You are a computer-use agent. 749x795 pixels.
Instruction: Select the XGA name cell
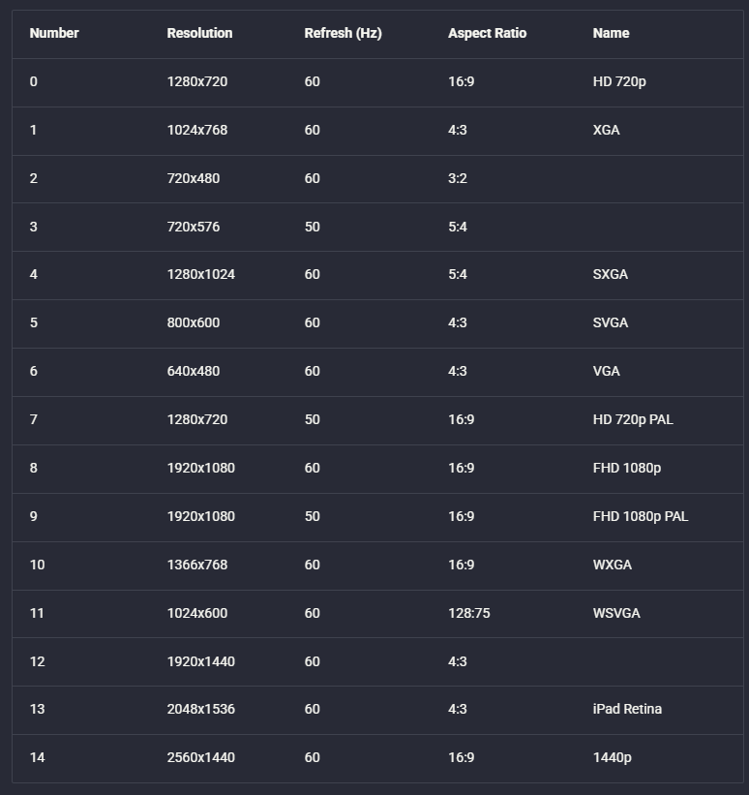coord(606,131)
